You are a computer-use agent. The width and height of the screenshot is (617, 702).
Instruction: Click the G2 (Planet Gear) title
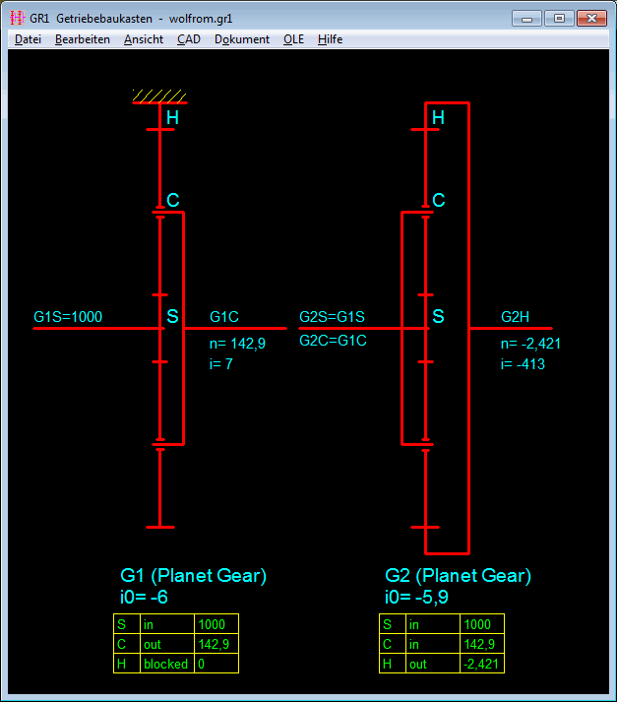click(x=458, y=575)
